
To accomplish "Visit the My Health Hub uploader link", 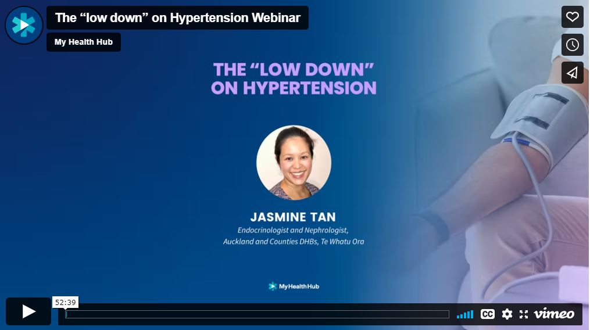I will click(x=84, y=42).
